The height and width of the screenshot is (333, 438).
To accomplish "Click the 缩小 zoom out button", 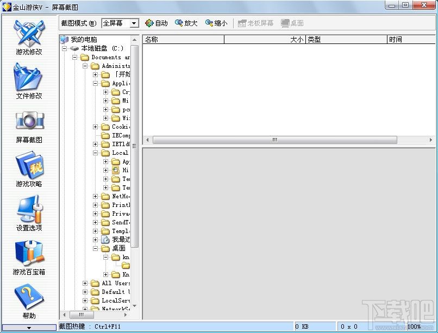I will pyautogui.click(x=216, y=23).
